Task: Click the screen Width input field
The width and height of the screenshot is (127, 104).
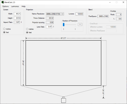Action: 17,14
